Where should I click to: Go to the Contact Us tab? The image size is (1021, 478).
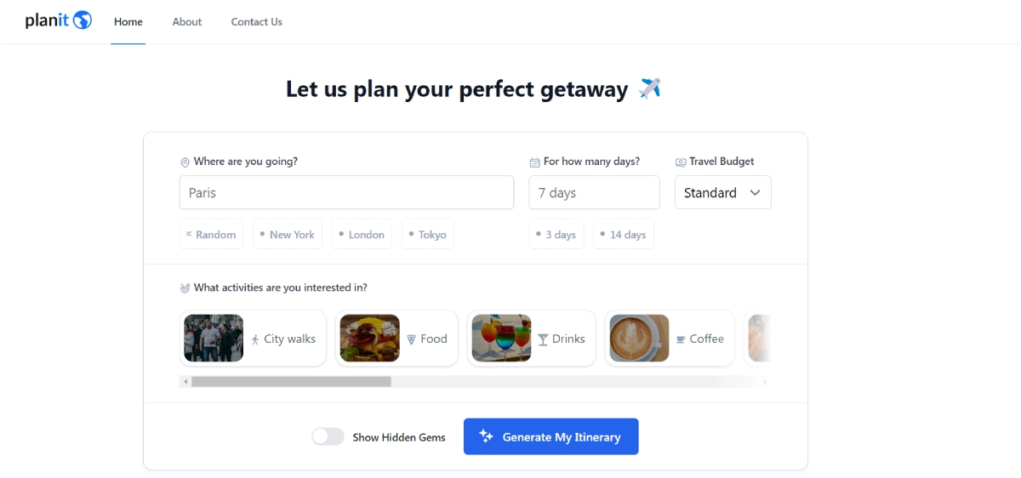point(256,22)
